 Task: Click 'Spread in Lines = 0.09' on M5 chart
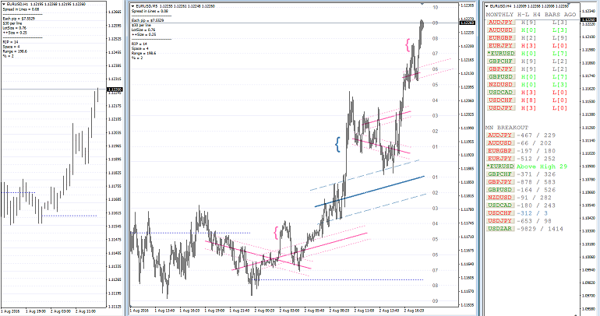(150, 12)
